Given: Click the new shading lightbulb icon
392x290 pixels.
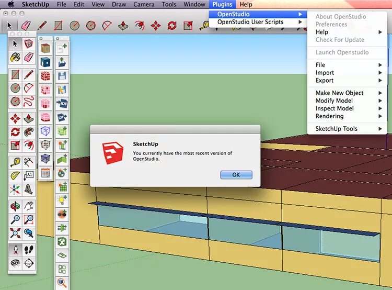Looking at the screenshot, I should 62,200.
